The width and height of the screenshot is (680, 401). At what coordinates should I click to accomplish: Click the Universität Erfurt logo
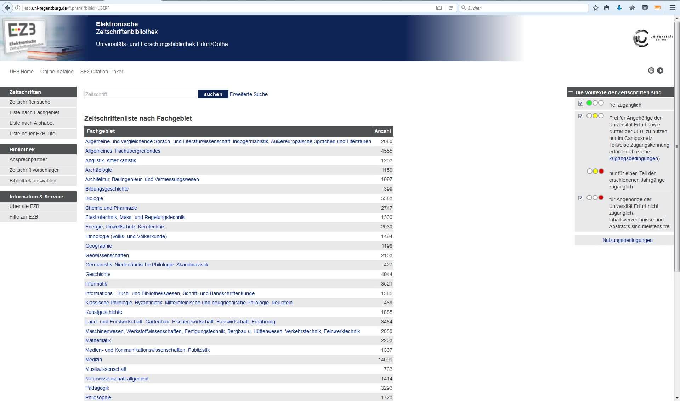tap(653, 38)
